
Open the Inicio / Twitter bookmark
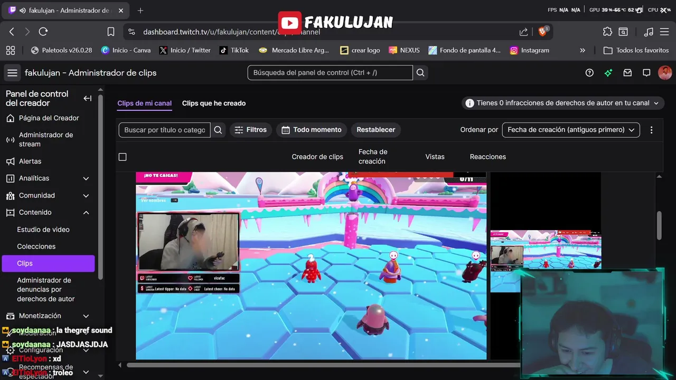click(x=185, y=50)
